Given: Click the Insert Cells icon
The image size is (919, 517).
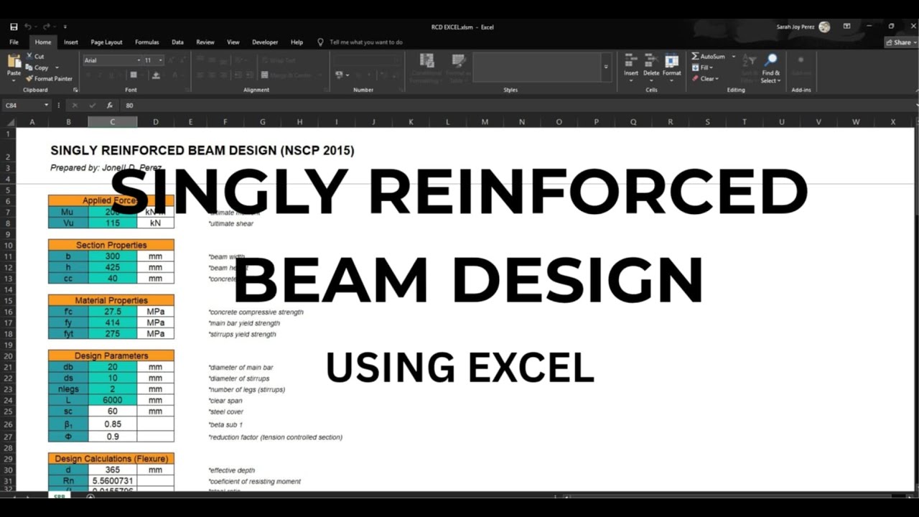Looking at the screenshot, I should tap(631, 61).
